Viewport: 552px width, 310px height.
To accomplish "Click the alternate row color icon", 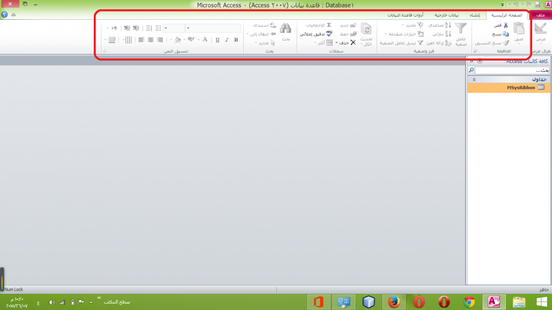I will [112, 40].
